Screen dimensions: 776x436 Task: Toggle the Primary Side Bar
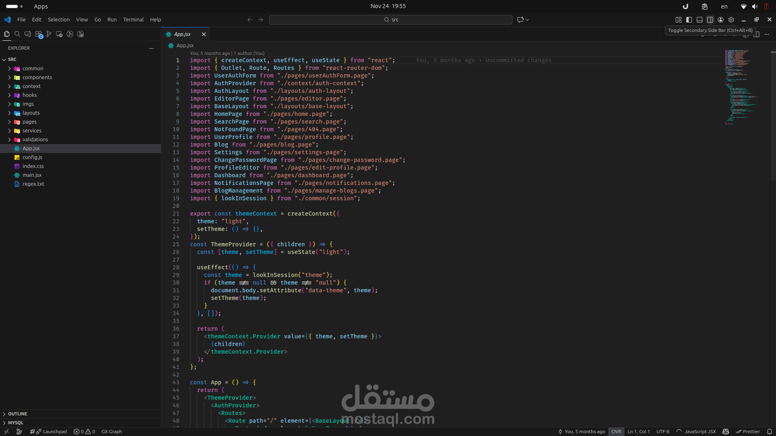[689, 20]
